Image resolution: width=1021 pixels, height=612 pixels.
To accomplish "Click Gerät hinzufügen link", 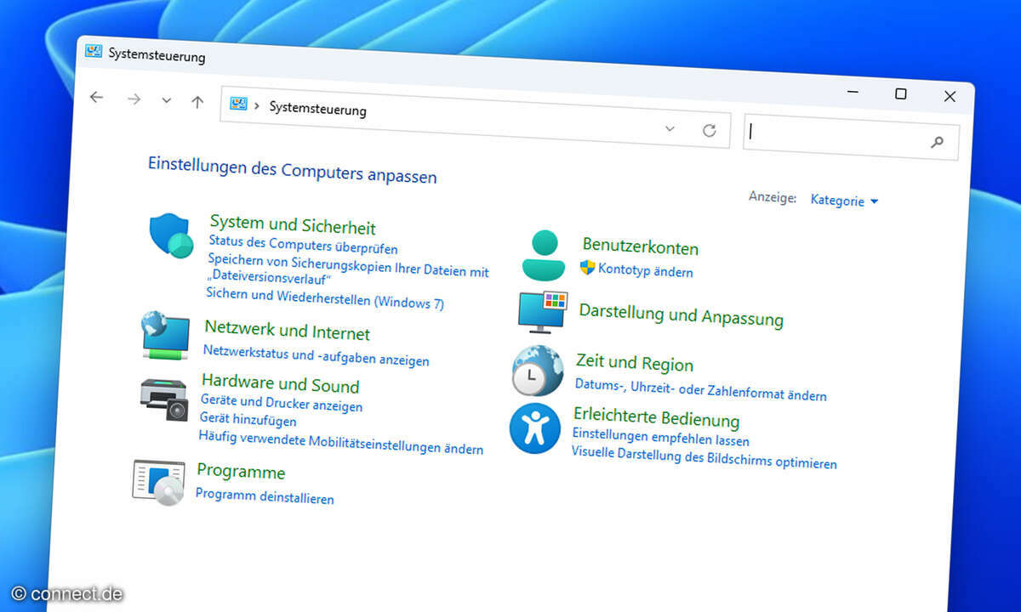I will point(248,420).
